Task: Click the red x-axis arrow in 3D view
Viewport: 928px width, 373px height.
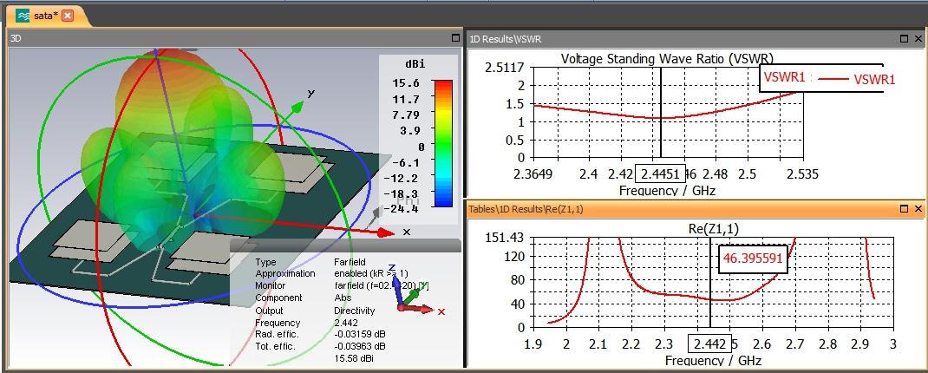Action: [385, 232]
